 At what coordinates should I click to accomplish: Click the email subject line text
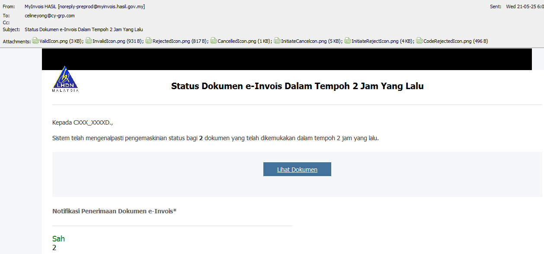pyautogui.click(x=84, y=29)
